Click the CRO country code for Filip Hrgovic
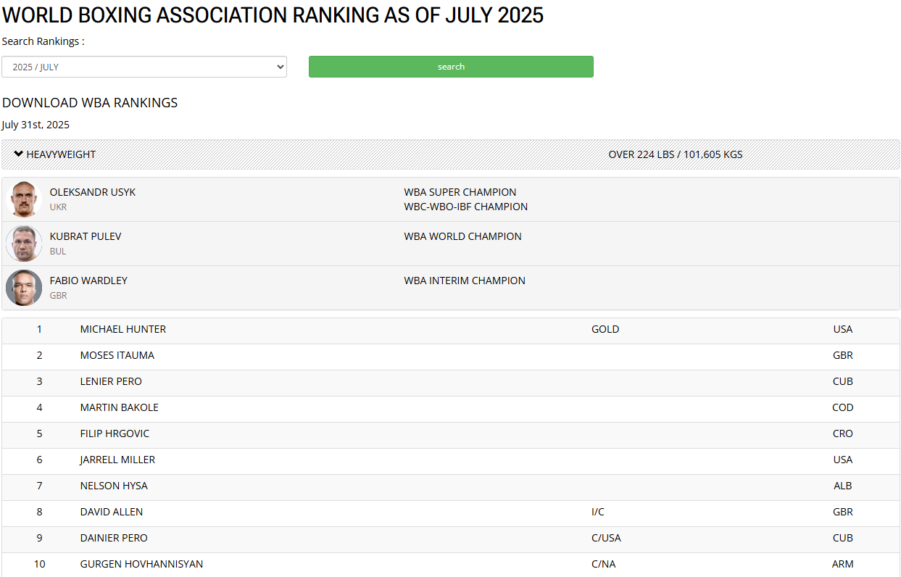This screenshot has height=577, width=901. coord(843,433)
